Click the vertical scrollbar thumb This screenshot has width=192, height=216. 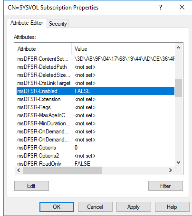click(x=179, y=88)
